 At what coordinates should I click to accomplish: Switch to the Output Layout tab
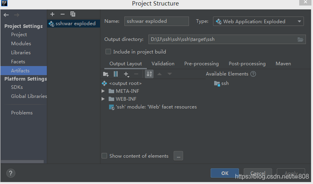[x=126, y=64]
